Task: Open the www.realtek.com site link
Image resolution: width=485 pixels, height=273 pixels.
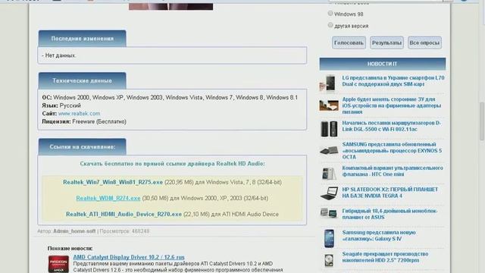Action: tap(79, 114)
